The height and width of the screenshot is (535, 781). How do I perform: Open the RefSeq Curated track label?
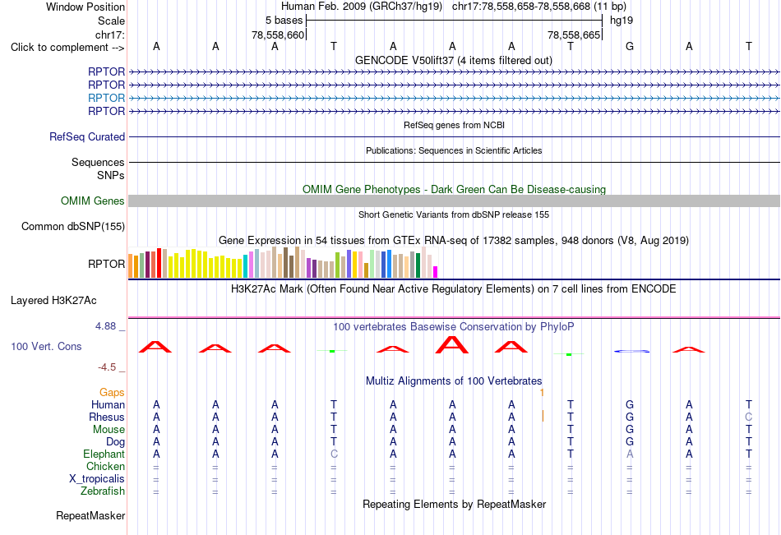point(86,137)
